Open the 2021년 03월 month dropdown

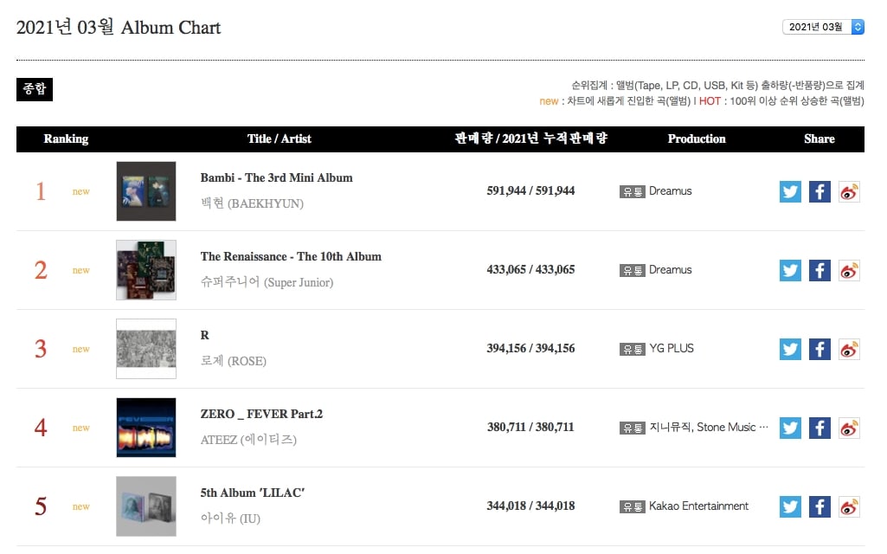point(823,27)
